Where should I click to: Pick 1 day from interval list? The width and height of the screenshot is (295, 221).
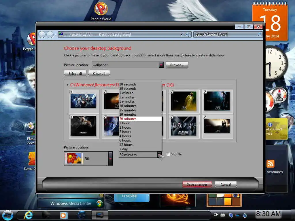coord(140,149)
